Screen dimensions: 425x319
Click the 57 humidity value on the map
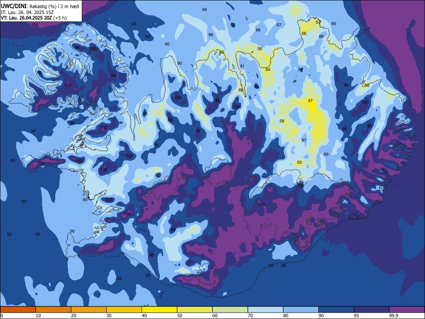click(x=318, y=23)
